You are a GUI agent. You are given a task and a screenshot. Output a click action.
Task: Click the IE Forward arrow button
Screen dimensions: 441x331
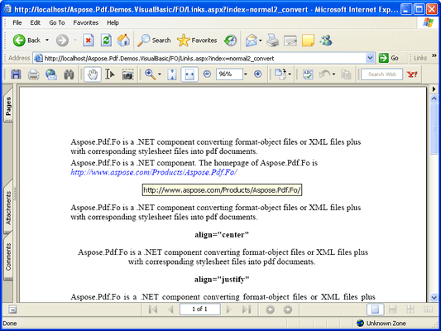pyautogui.click(x=62, y=41)
